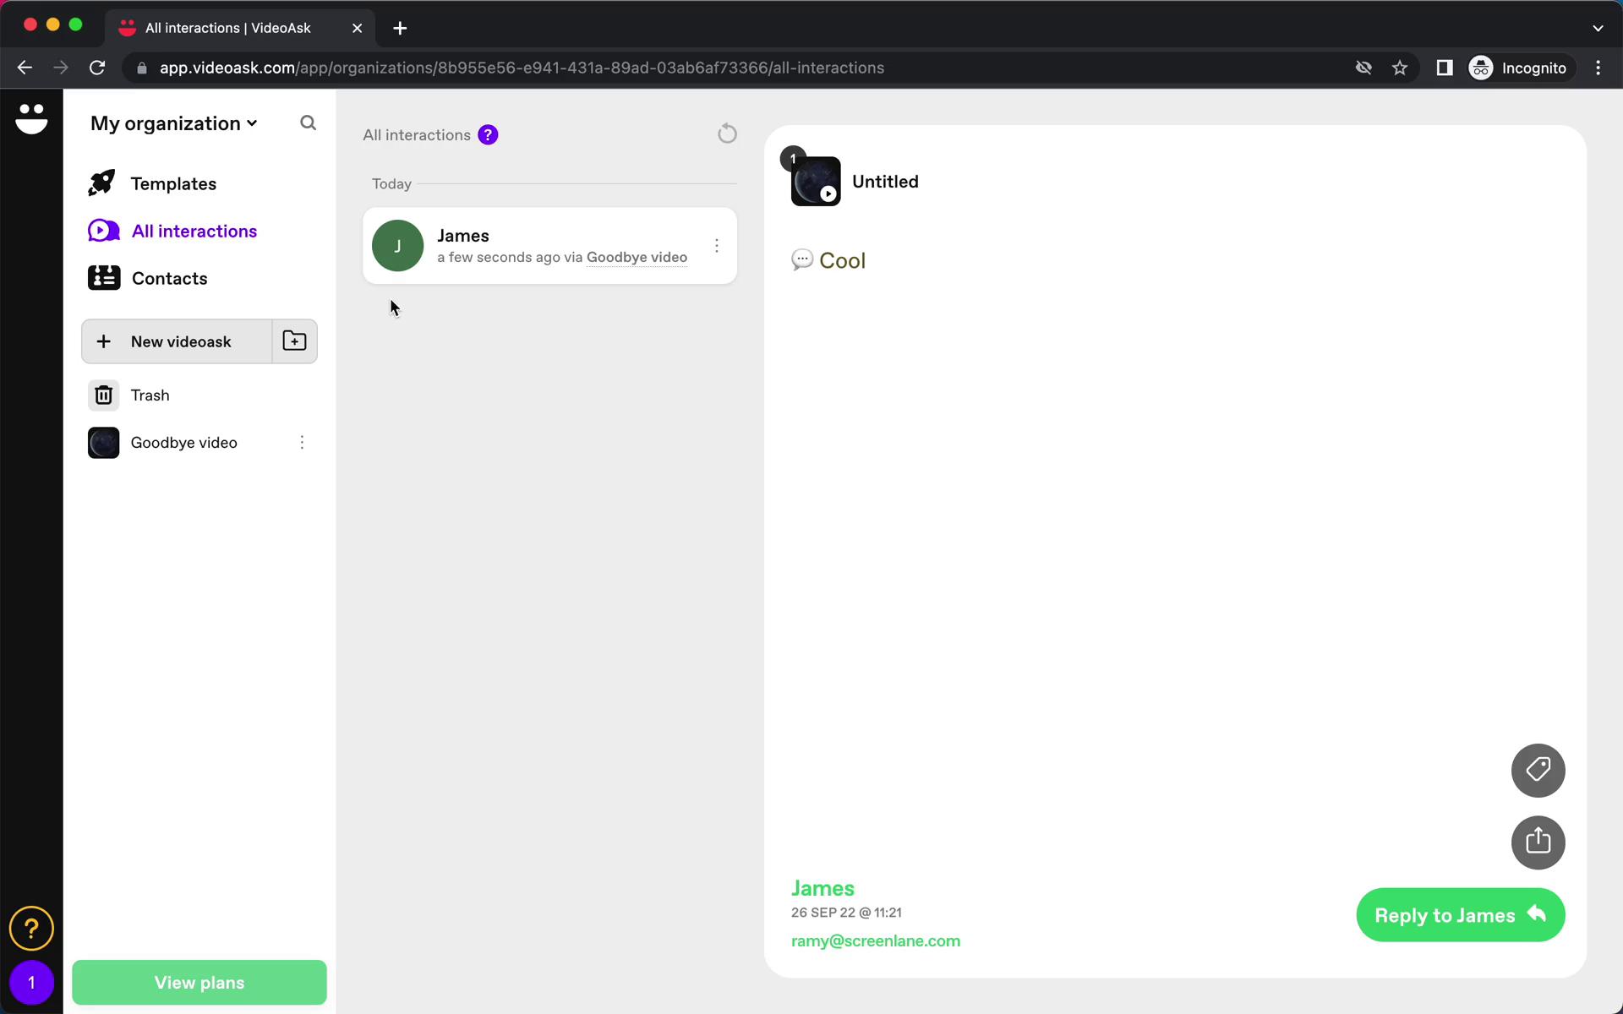Image resolution: width=1623 pixels, height=1014 pixels.
Task: Click the pencil/edit icon on right panel
Action: pos(1538,770)
